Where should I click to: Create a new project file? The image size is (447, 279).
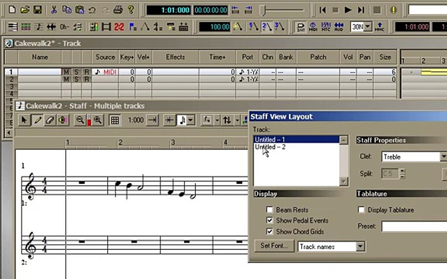[12, 10]
